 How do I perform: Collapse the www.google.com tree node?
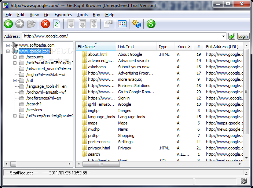point(8,51)
